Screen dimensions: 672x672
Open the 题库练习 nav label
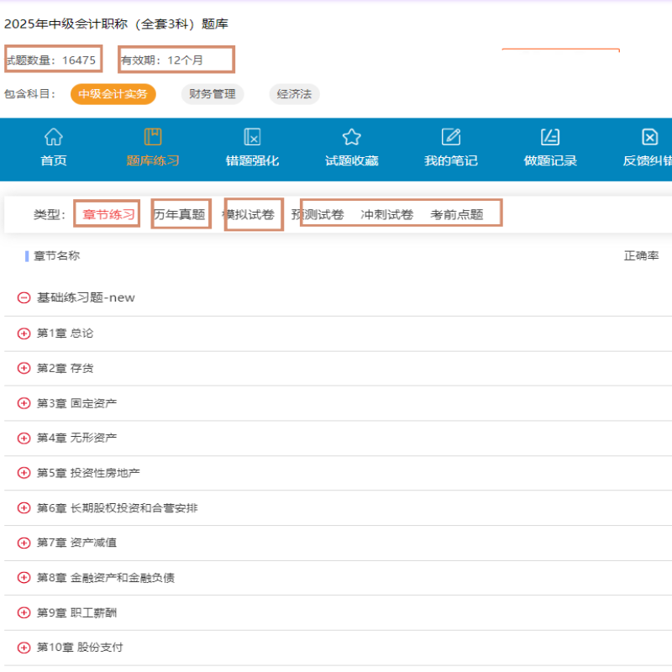153,160
